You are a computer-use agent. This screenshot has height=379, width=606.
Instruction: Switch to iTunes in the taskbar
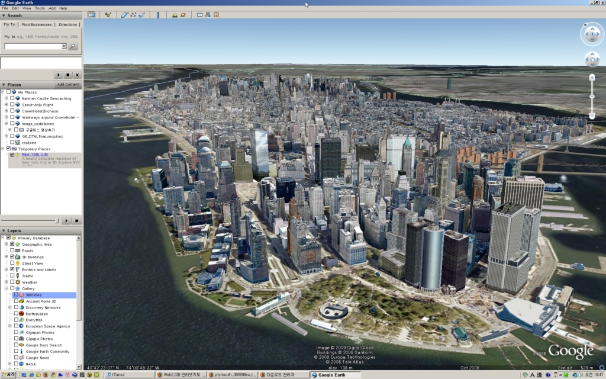point(130,375)
